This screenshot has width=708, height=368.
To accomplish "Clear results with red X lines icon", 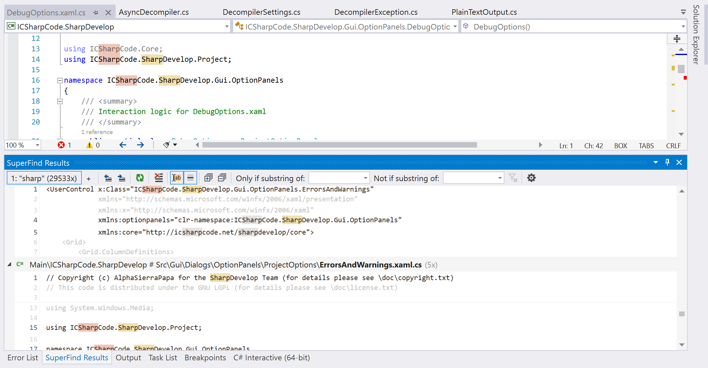I will click(158, 178).
